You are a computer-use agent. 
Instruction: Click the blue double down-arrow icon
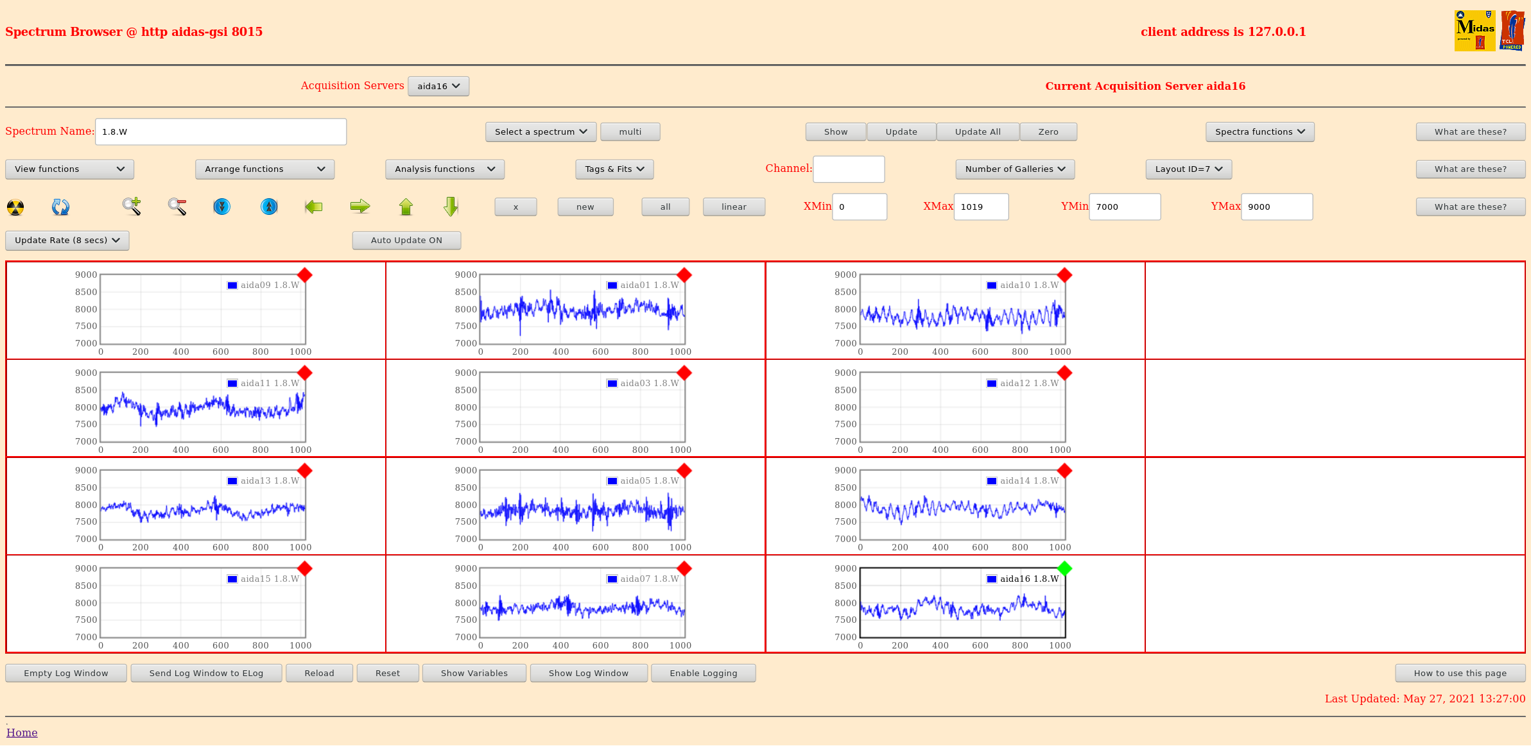[x=222, y=207]
